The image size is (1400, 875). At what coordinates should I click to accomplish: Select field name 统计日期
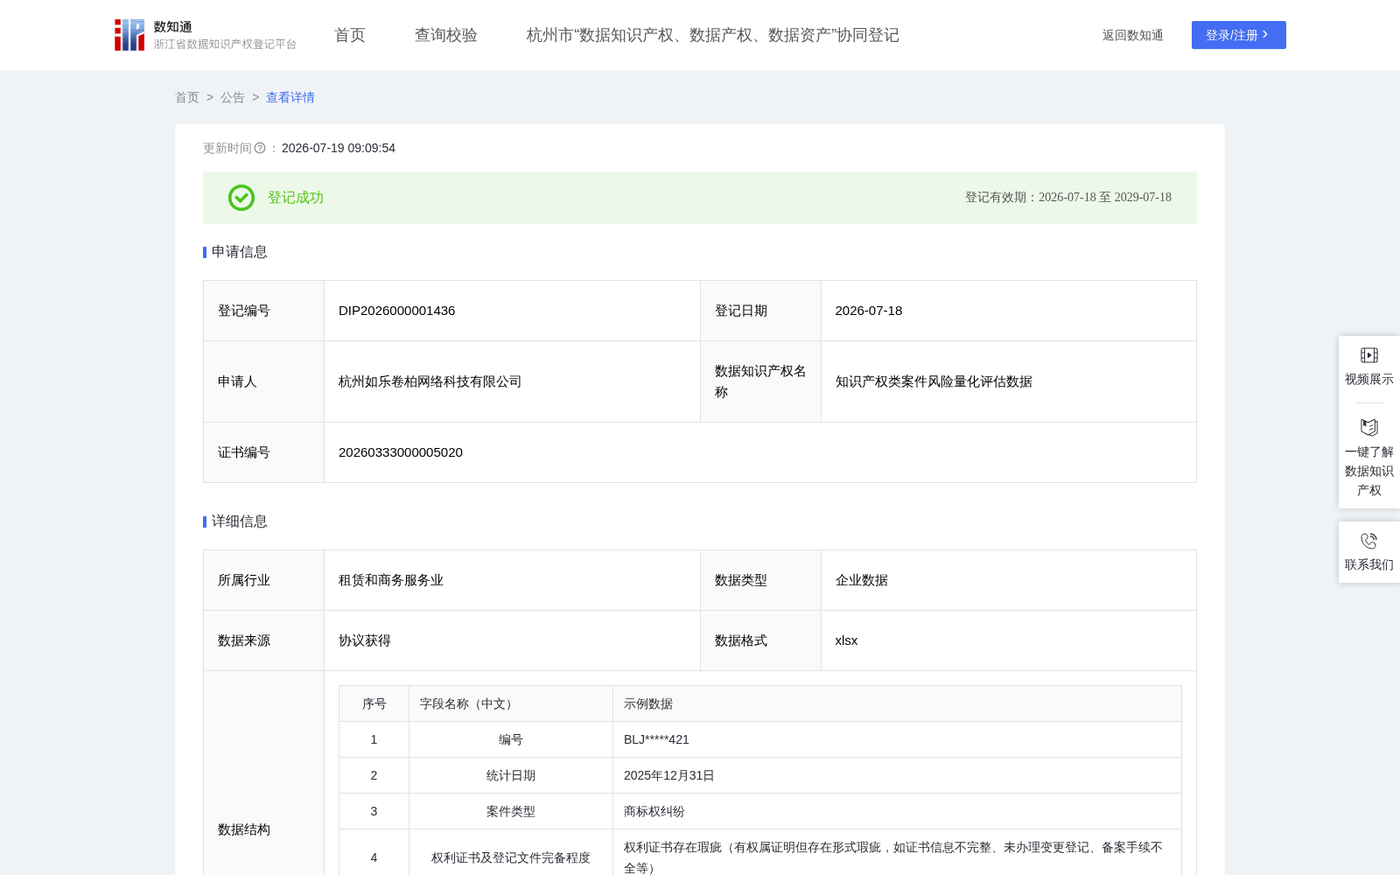(511, 775)
